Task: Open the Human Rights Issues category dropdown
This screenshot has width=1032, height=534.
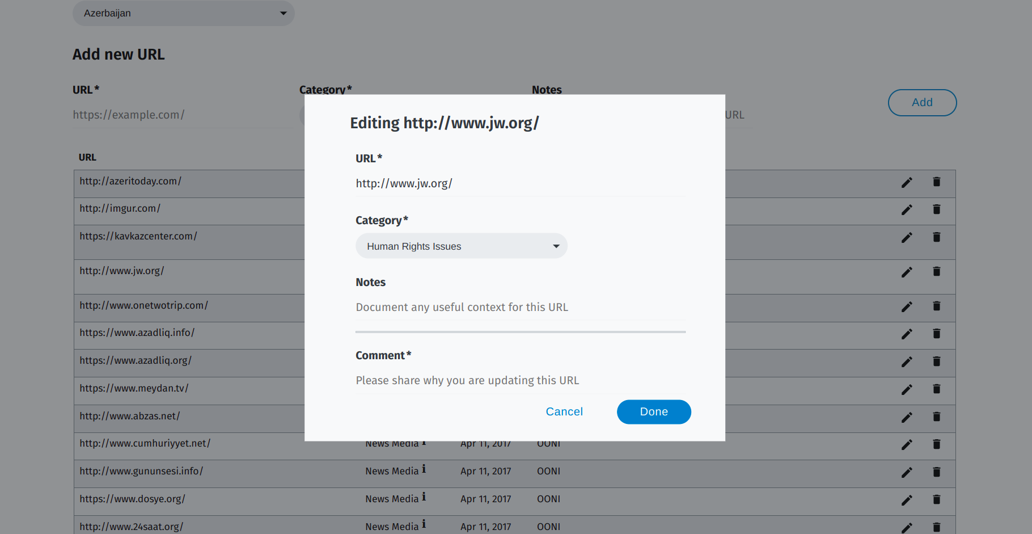Action: pyautogui.click(x=461, y=246)
